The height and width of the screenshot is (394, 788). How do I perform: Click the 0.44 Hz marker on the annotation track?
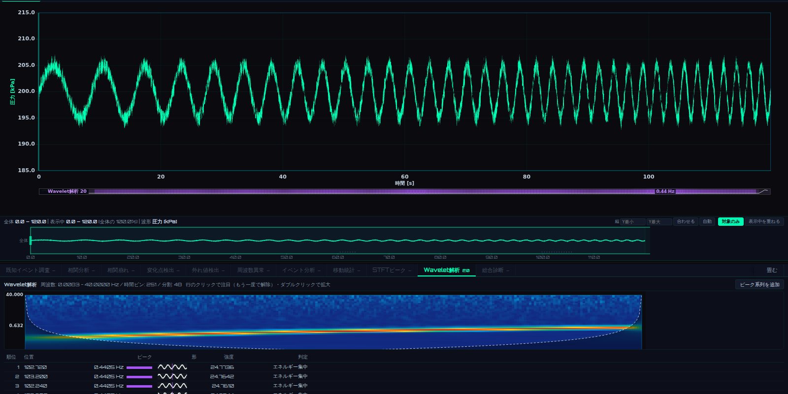coord(665,191)
